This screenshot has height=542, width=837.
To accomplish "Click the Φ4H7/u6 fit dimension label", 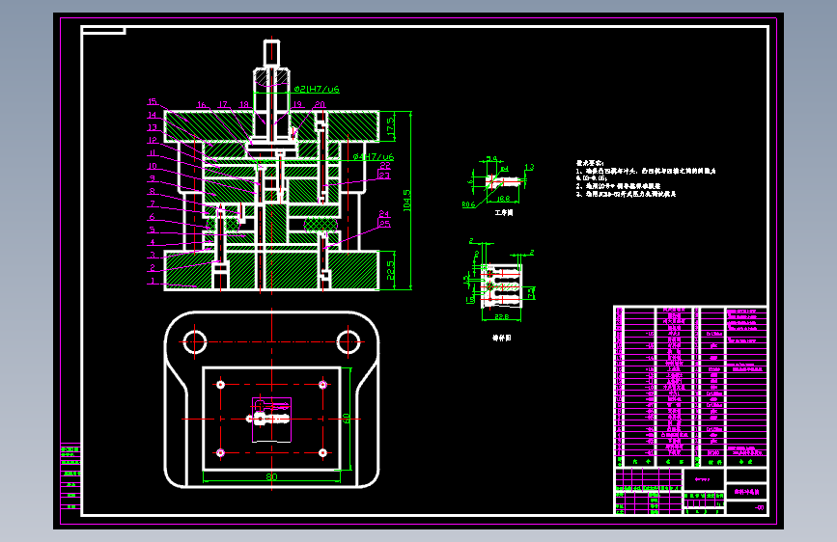I will point(374,157).
